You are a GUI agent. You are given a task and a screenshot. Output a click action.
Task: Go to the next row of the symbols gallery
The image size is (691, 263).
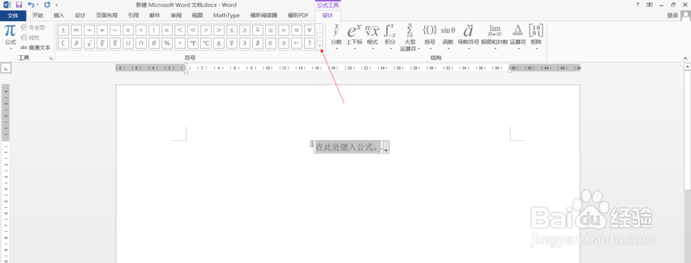pyautogui.click(x=320, y=37)
